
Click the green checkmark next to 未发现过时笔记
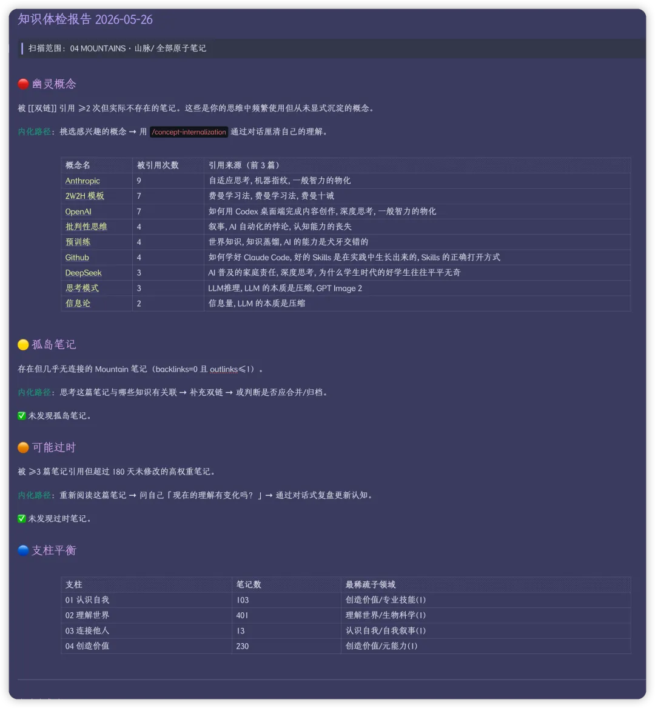tap(22, 518)
